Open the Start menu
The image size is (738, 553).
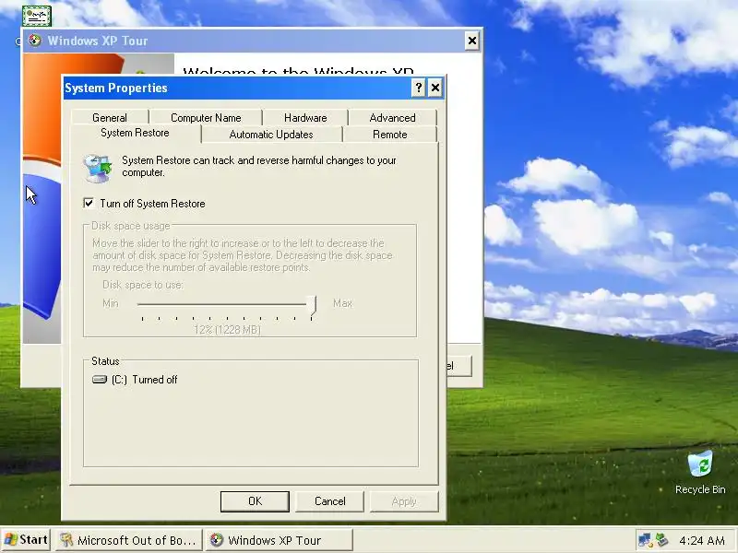(x=26, y=540)
